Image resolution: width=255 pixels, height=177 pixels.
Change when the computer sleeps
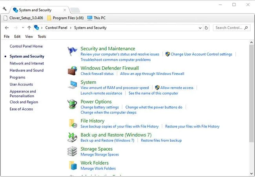[x=108, y=113]
